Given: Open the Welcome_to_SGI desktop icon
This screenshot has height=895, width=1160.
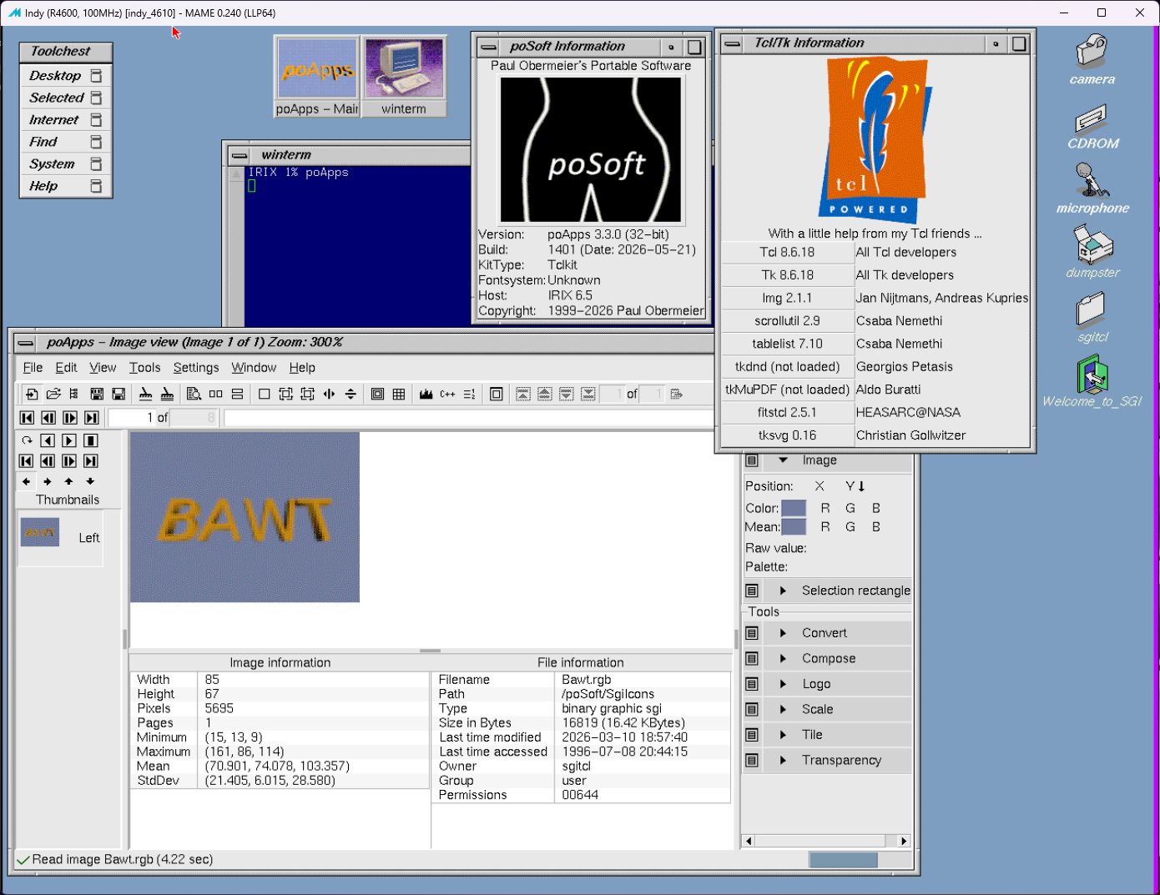Looking at the screenshot, I should (1092, 381).
